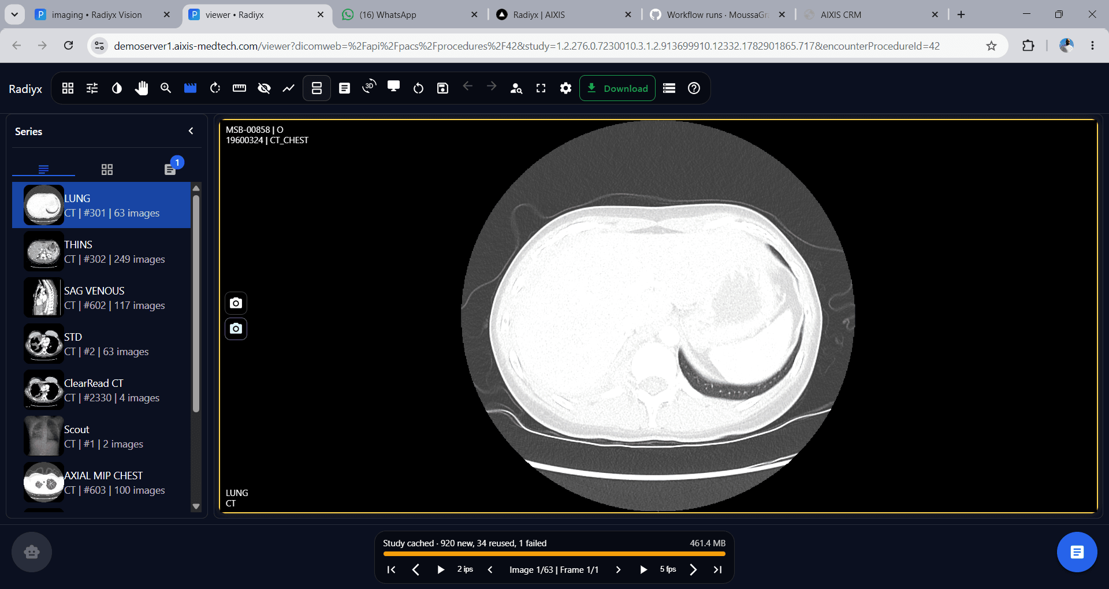
Task: Step to next image with small right chevron
Action: coord(618,569)
